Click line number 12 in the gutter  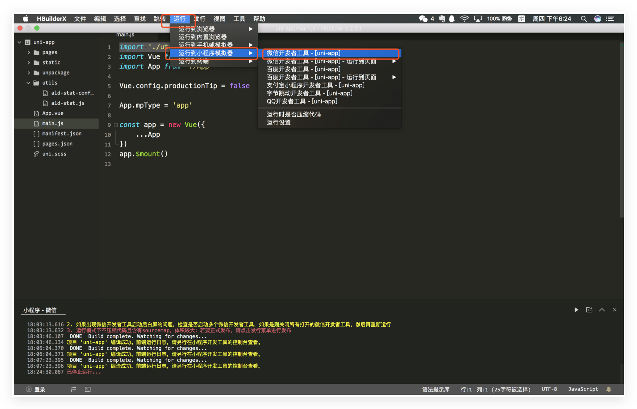(x=107, y=154)
